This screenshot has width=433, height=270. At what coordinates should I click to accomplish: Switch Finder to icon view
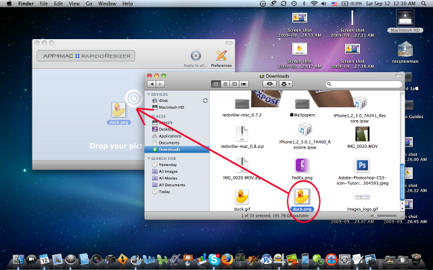coord(216,84)
